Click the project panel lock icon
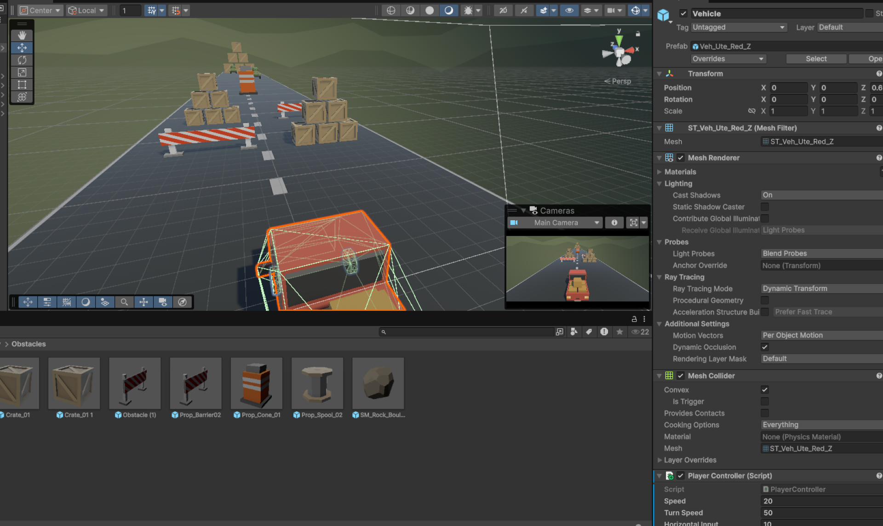883x526 pixels. point(634,319)
